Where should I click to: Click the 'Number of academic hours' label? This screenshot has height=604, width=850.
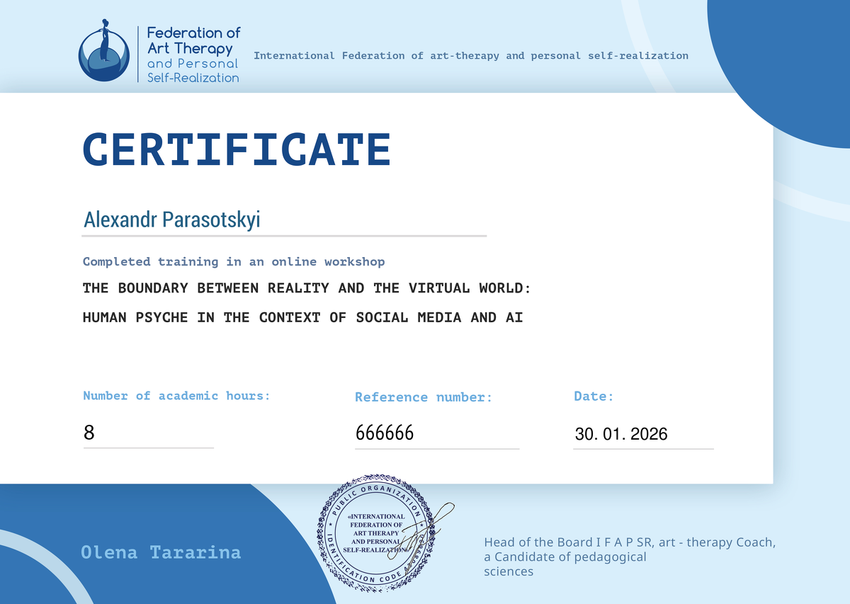(176, 396)
